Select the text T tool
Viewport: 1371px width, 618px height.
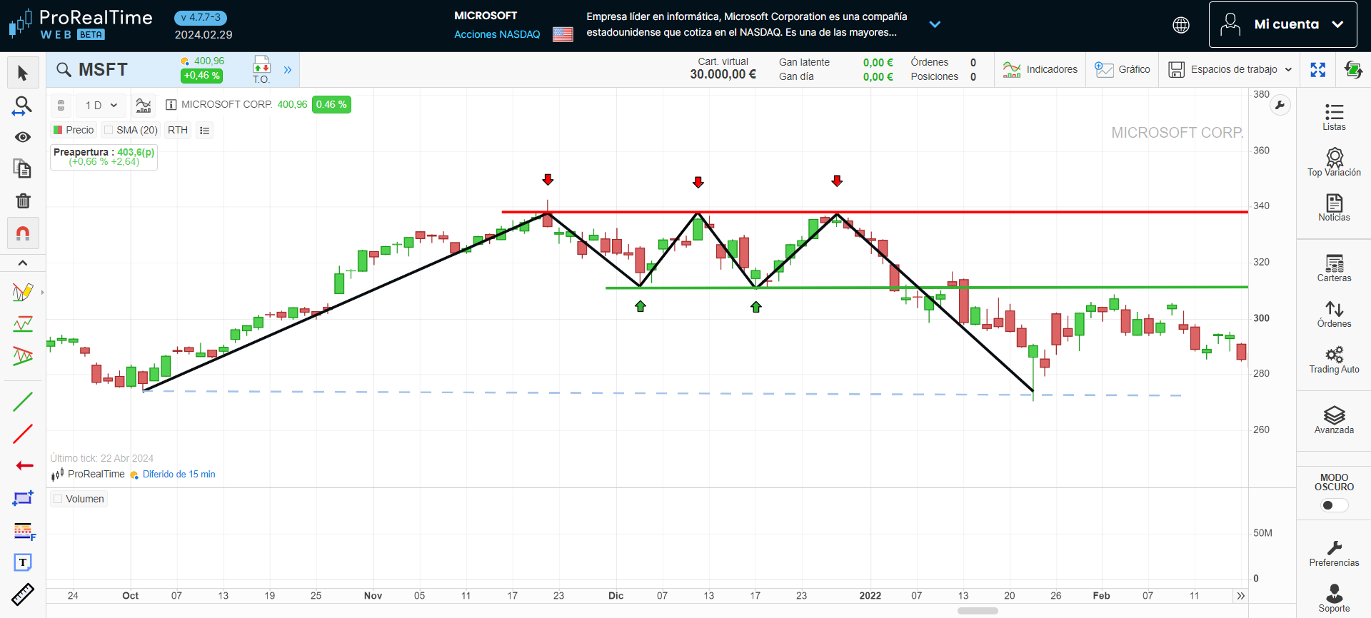pos(23,562)
